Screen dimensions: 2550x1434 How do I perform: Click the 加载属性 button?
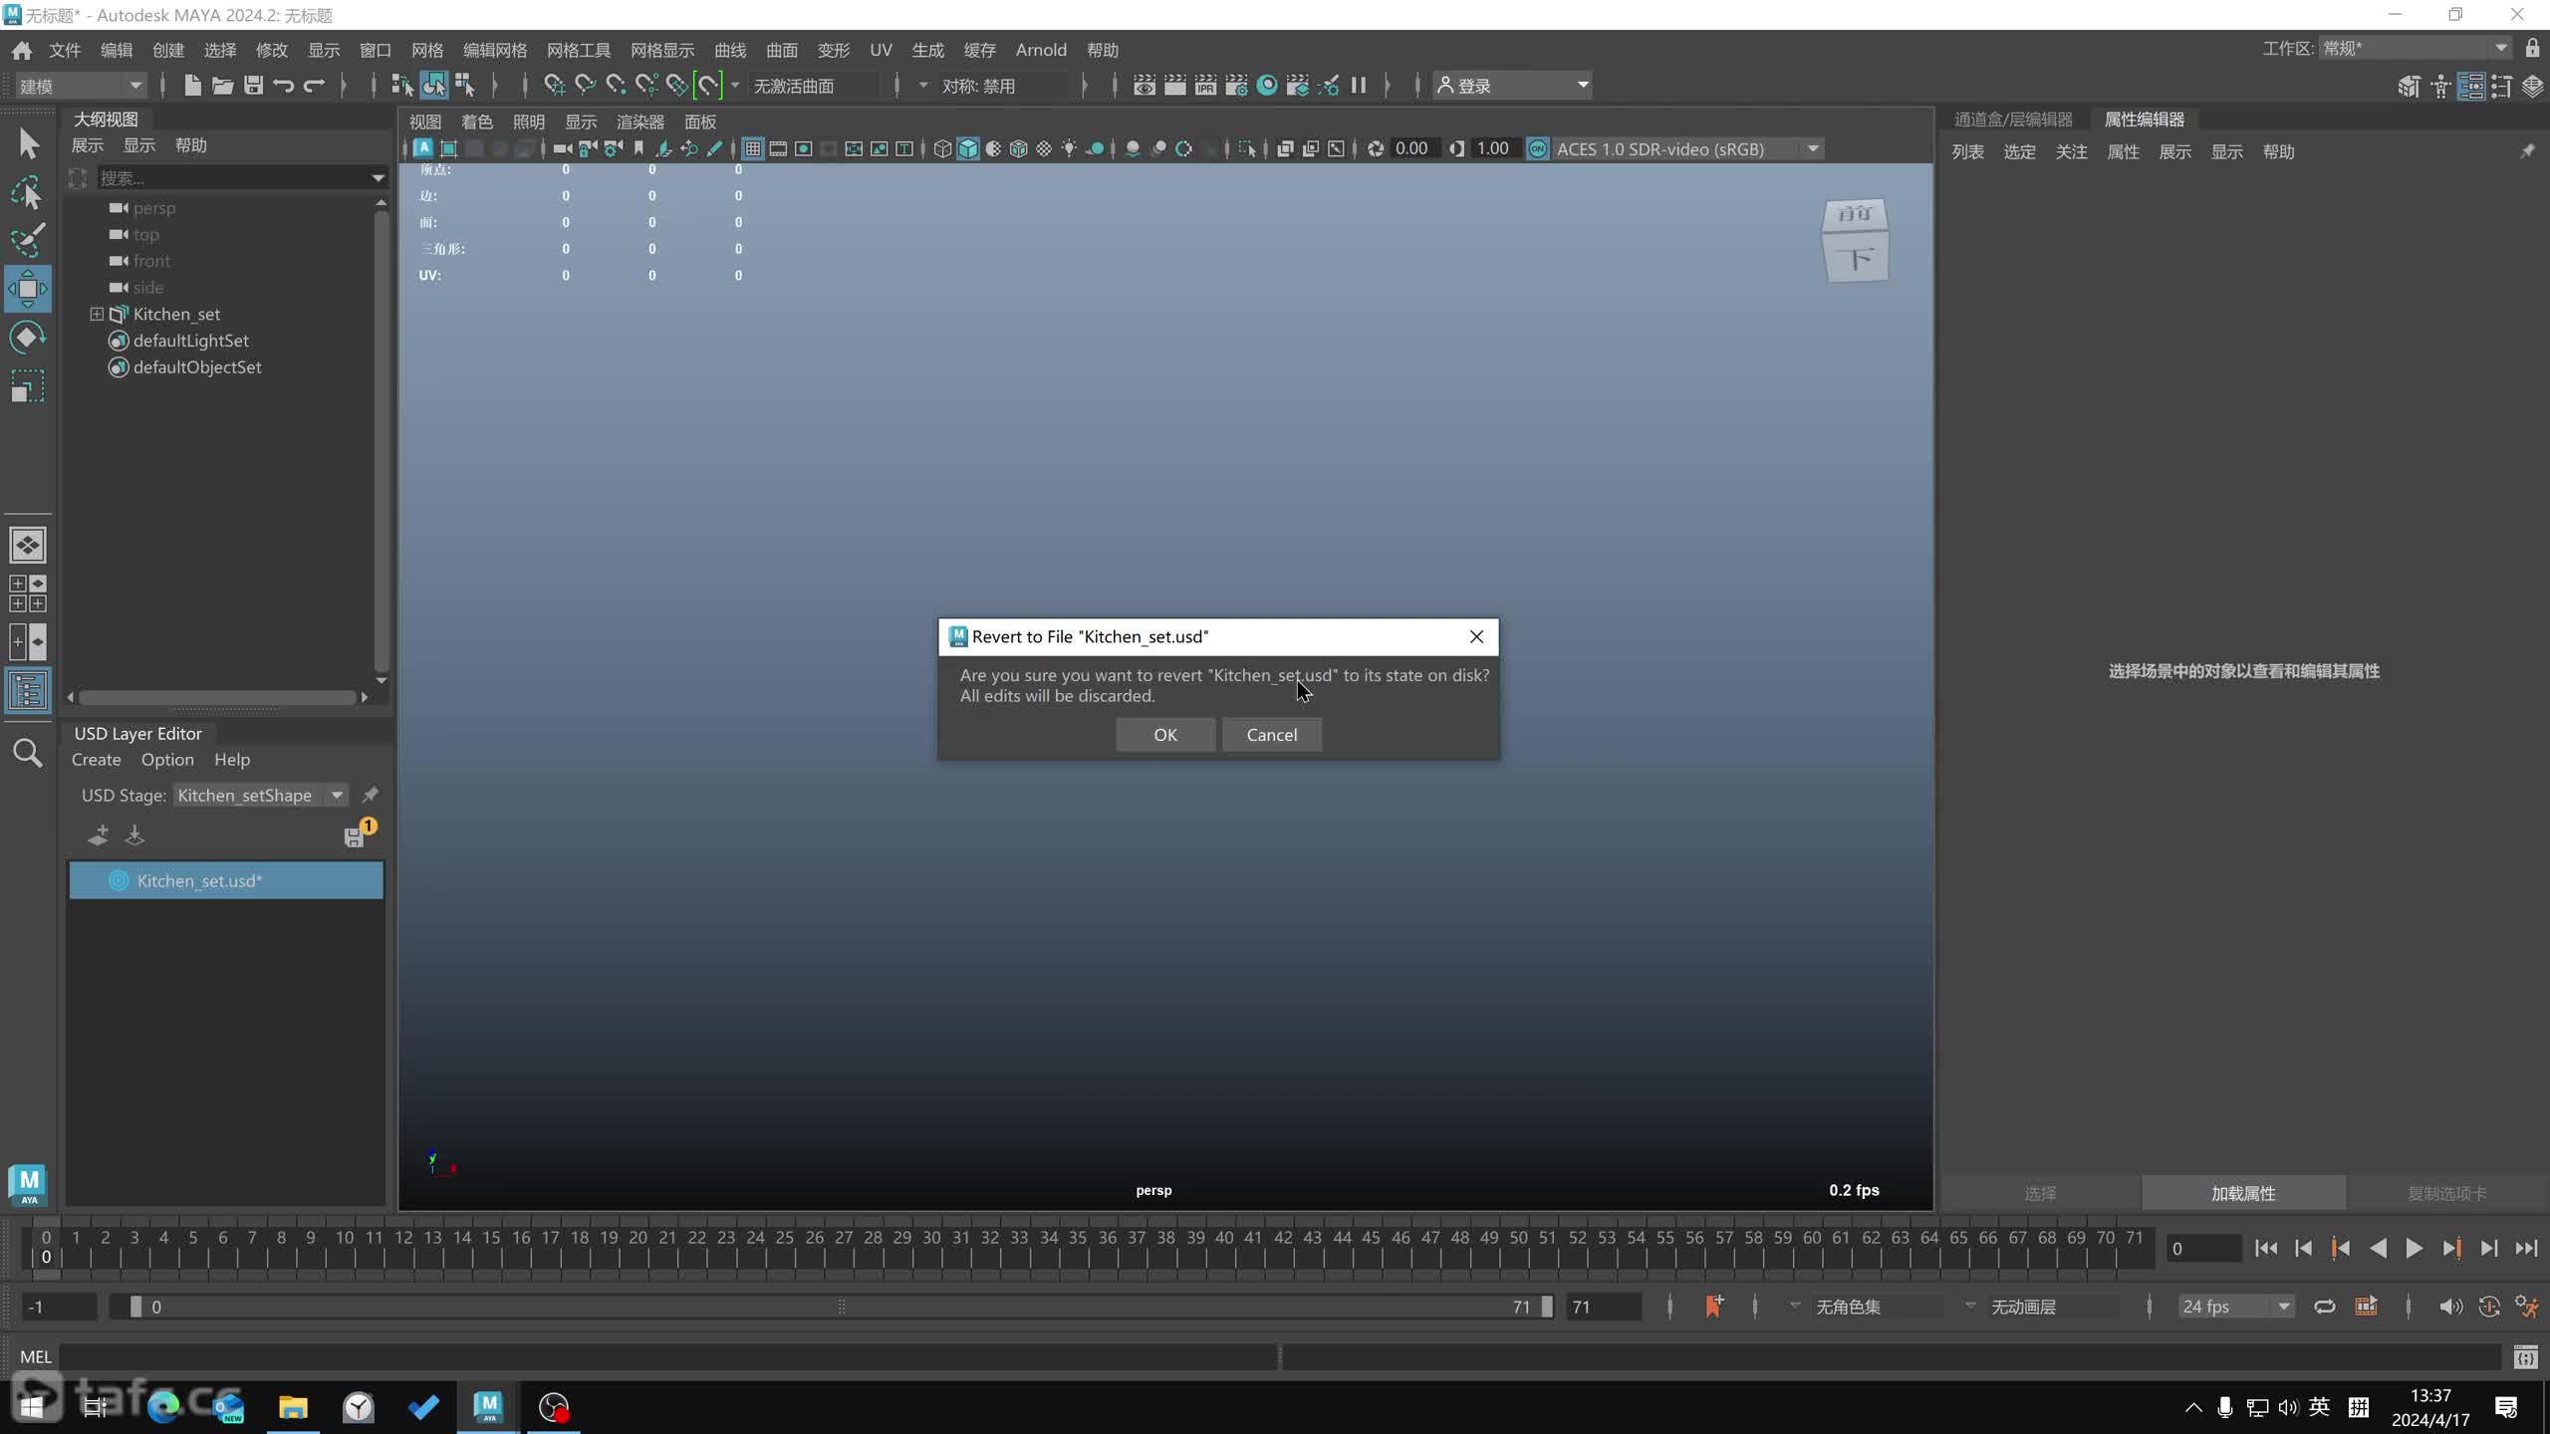2243,1193
